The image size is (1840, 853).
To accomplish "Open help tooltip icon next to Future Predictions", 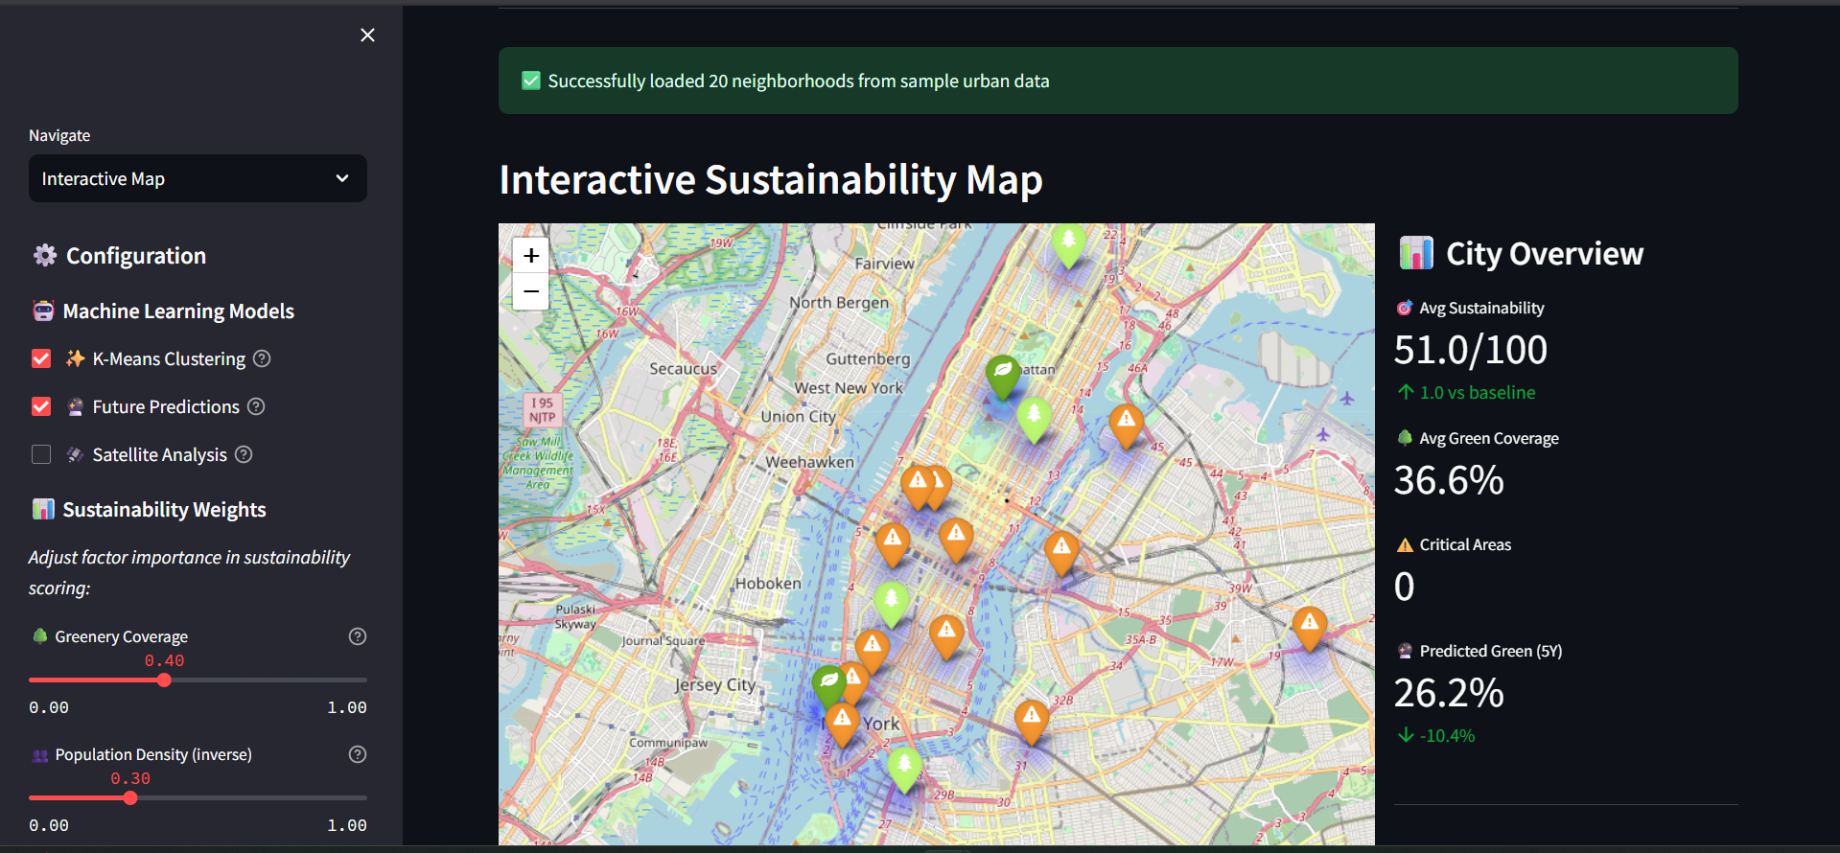I will click(x=256, y=406).
